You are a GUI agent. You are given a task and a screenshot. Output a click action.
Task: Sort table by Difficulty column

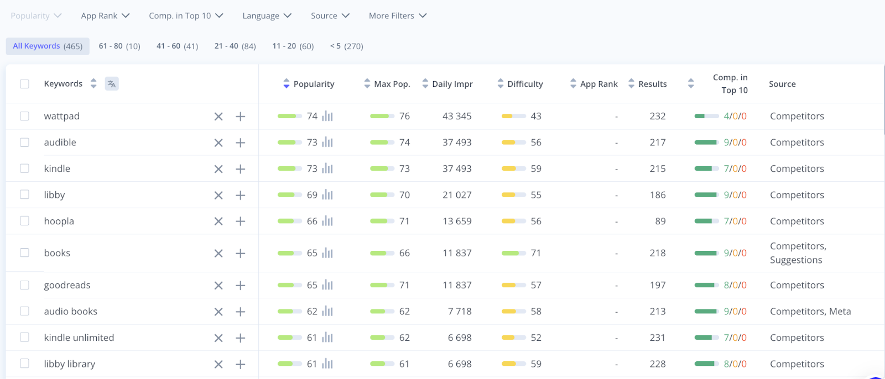(x=500, y=84)
